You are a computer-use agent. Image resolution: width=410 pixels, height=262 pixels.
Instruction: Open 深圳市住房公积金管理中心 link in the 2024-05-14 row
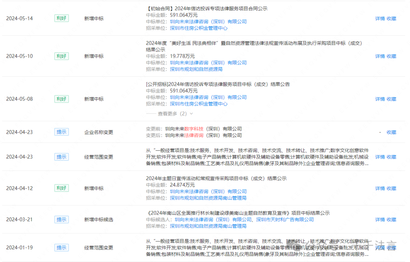199,28
